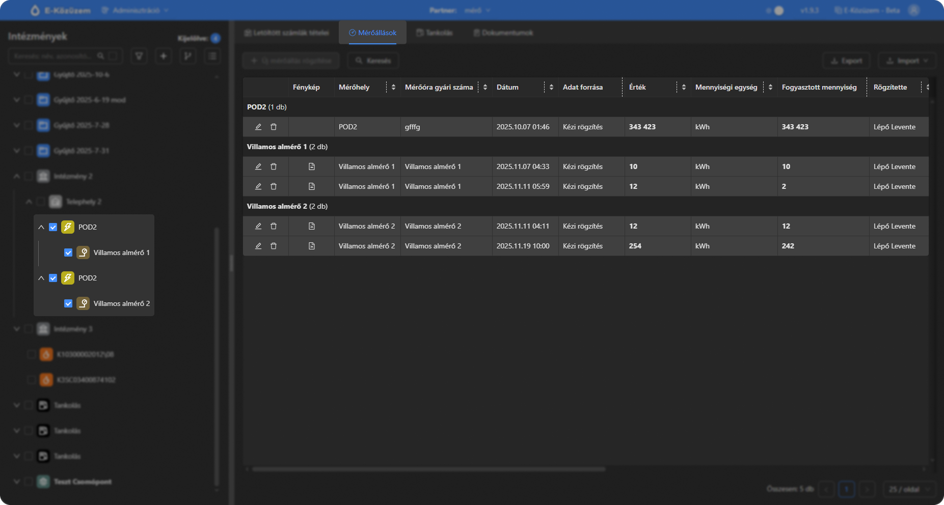
Task: Select the Villamos almérő 2 tree item
Action: [121, 303]
